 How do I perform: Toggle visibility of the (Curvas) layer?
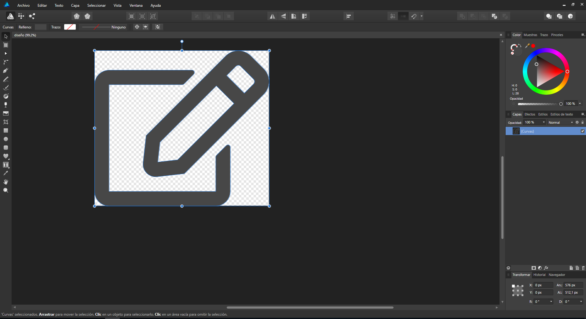click(582, 131)
